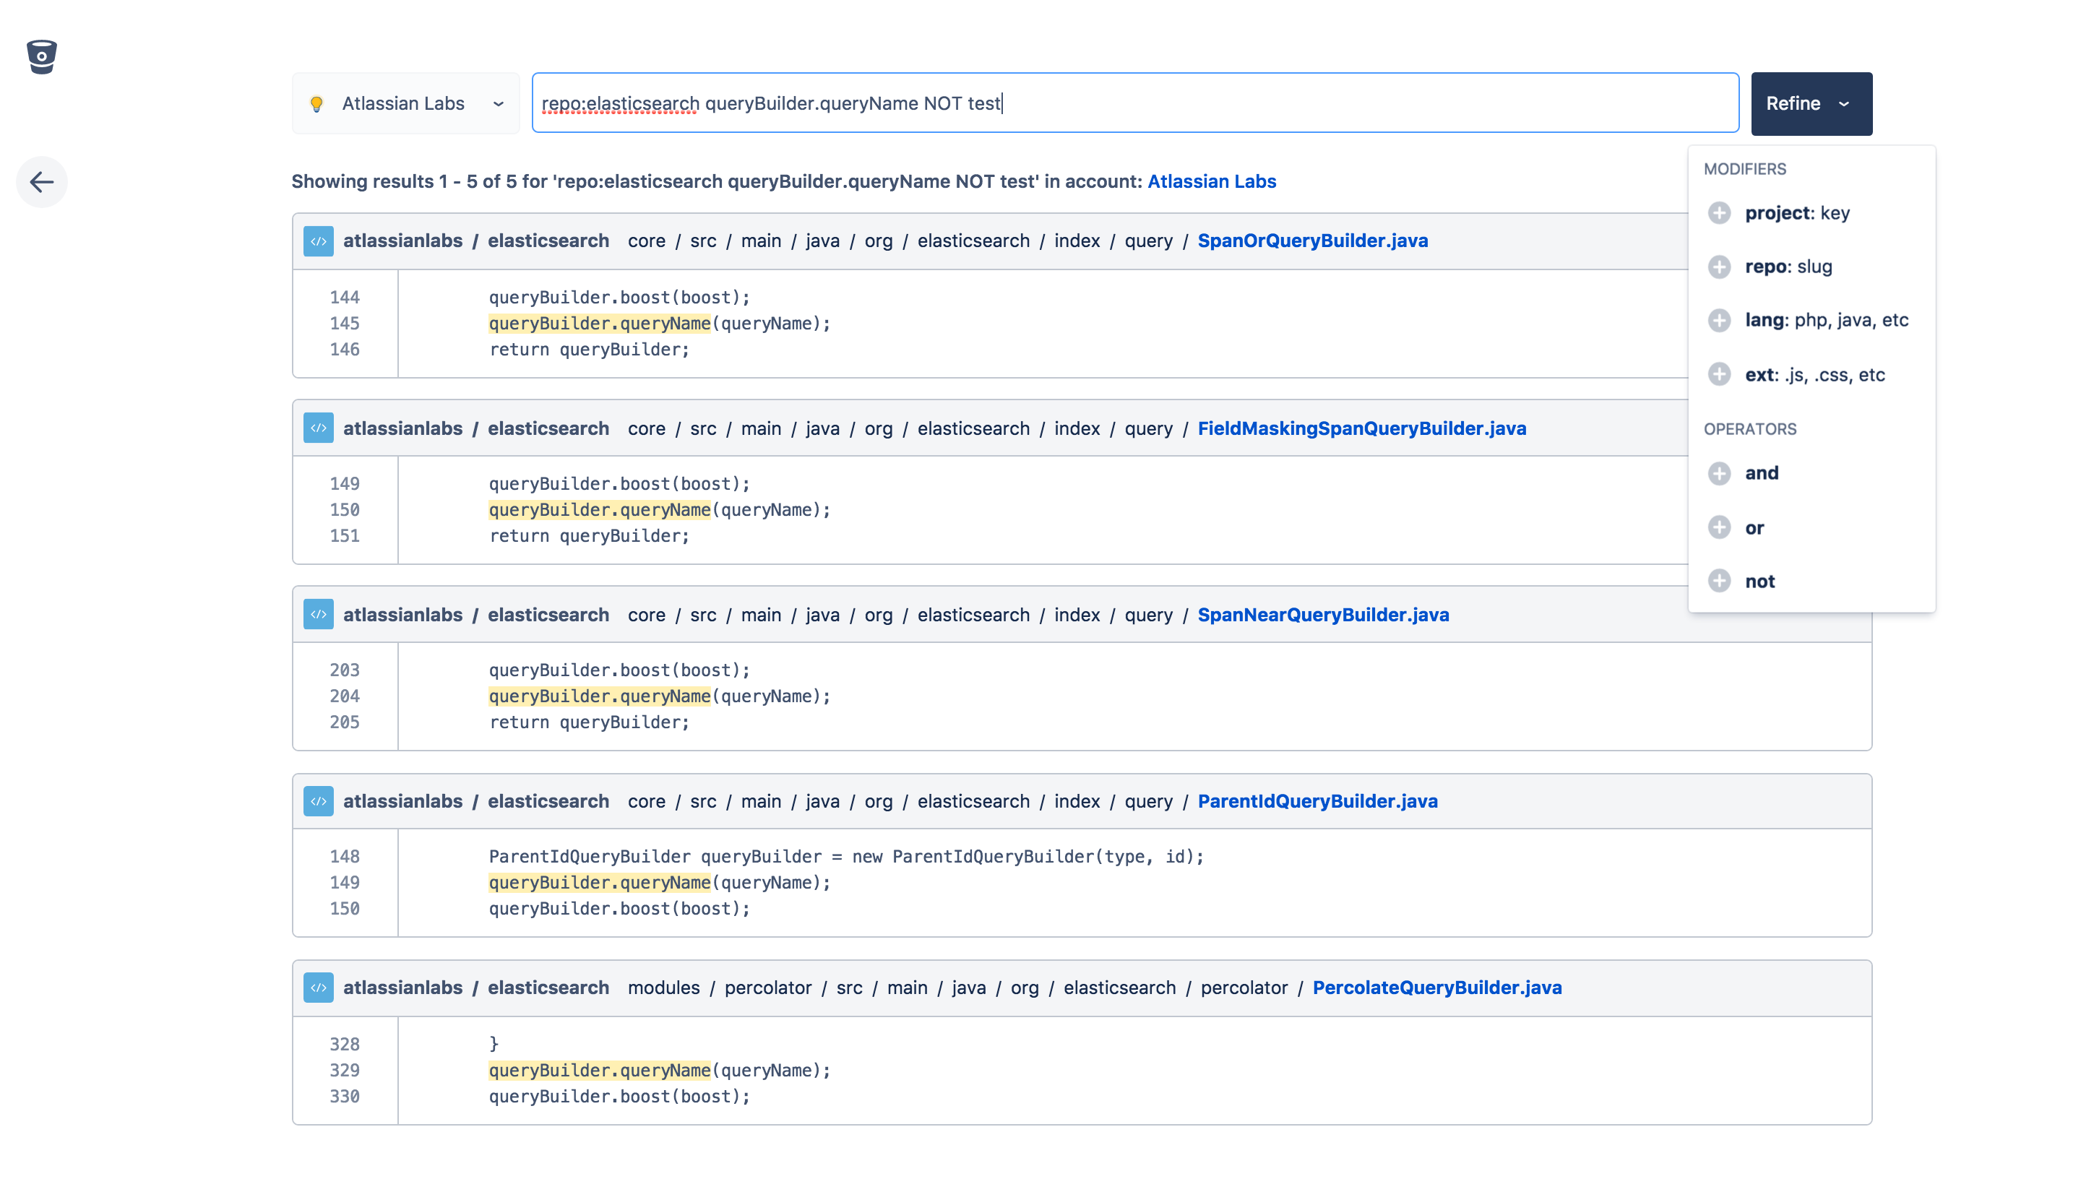Open SpanNearQueryBuilder.java file link
This screenshot has height=1192, width=2081.
coord(1322,615)
